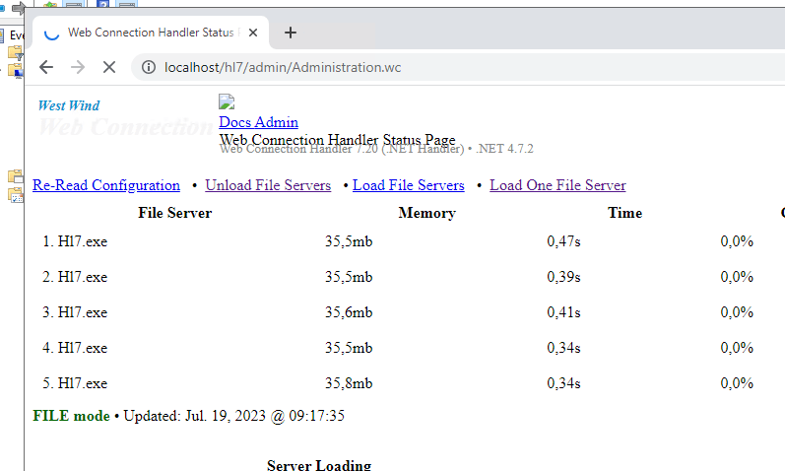The height and width of the screenshot is (471, 785).
Task: Click the West Wind logo
Action: (x=69, y=105)
